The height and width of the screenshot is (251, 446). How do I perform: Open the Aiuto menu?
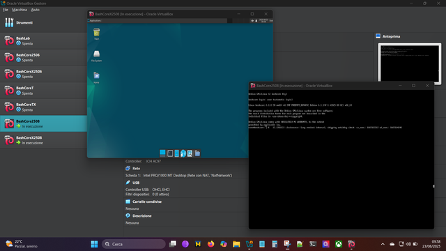click(36, 10)
